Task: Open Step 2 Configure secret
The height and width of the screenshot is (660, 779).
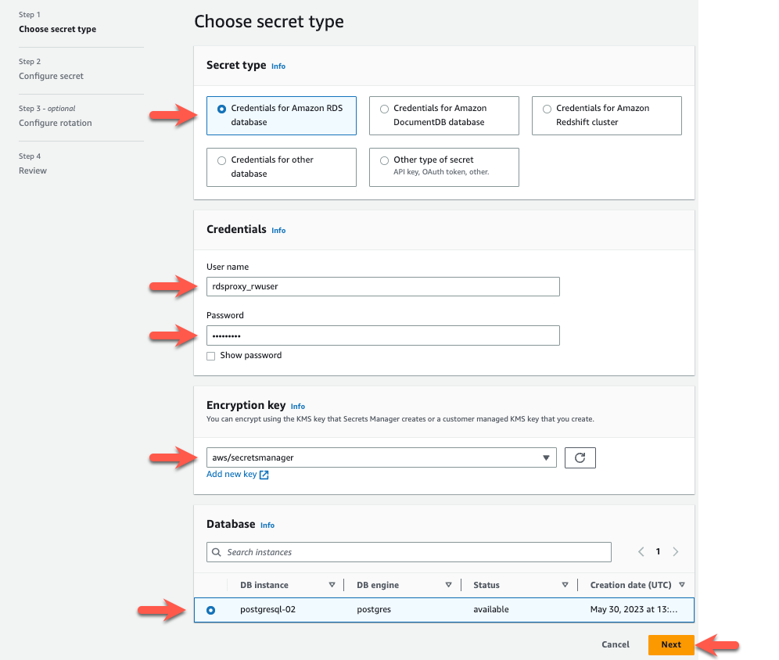Action: [x=51, y=76]
